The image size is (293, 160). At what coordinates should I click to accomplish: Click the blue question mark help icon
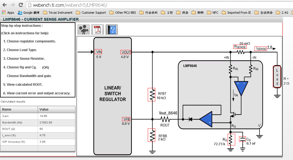tap(112, 30)
